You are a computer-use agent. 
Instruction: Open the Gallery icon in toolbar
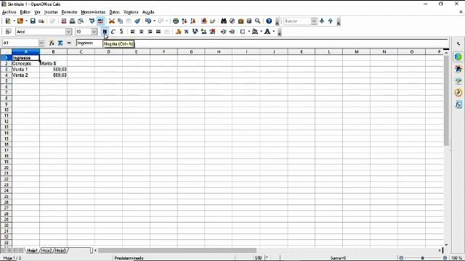(x=240, y=21)
